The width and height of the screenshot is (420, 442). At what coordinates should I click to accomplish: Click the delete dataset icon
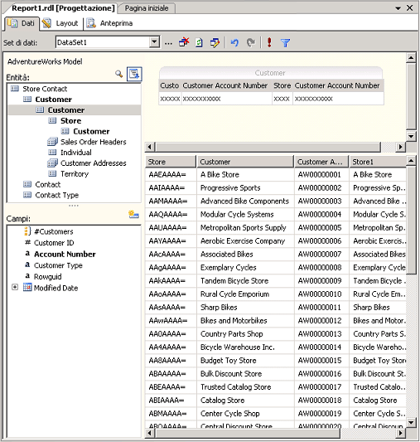184,42
